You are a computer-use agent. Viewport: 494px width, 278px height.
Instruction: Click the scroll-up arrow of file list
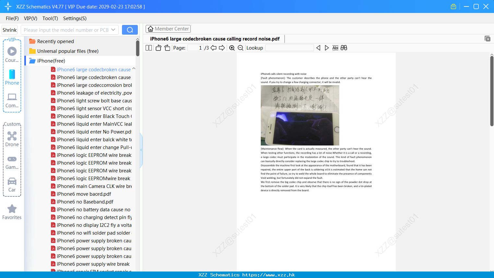tap(138, 39)
